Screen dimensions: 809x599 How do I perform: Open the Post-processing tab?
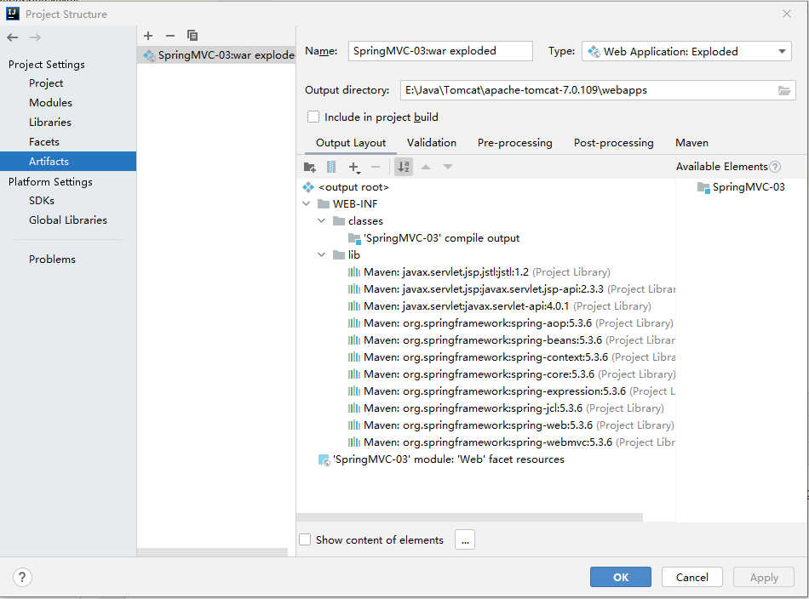coord(614,143)
